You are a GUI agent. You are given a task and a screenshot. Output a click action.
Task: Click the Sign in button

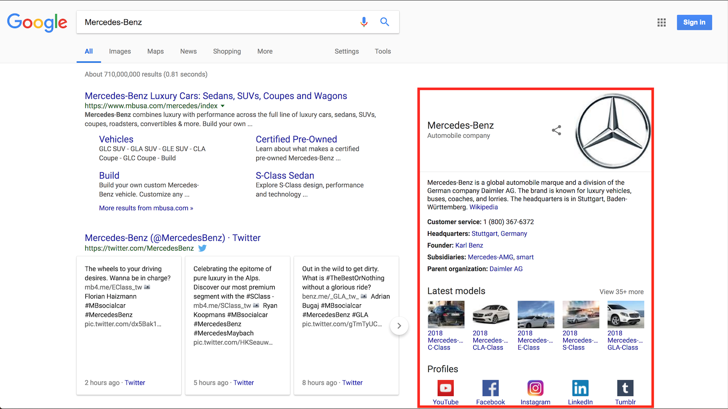coord(694,22)
